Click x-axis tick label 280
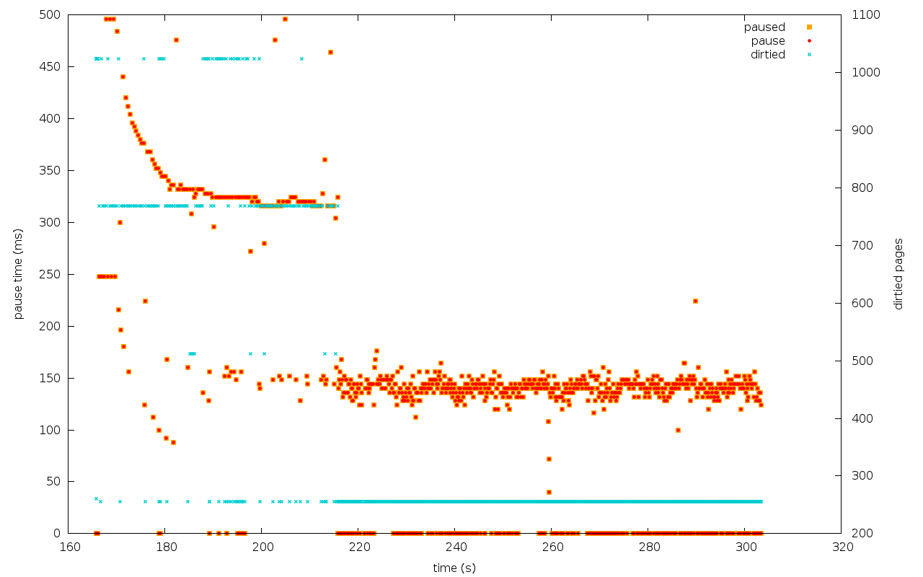 point(649,547)
